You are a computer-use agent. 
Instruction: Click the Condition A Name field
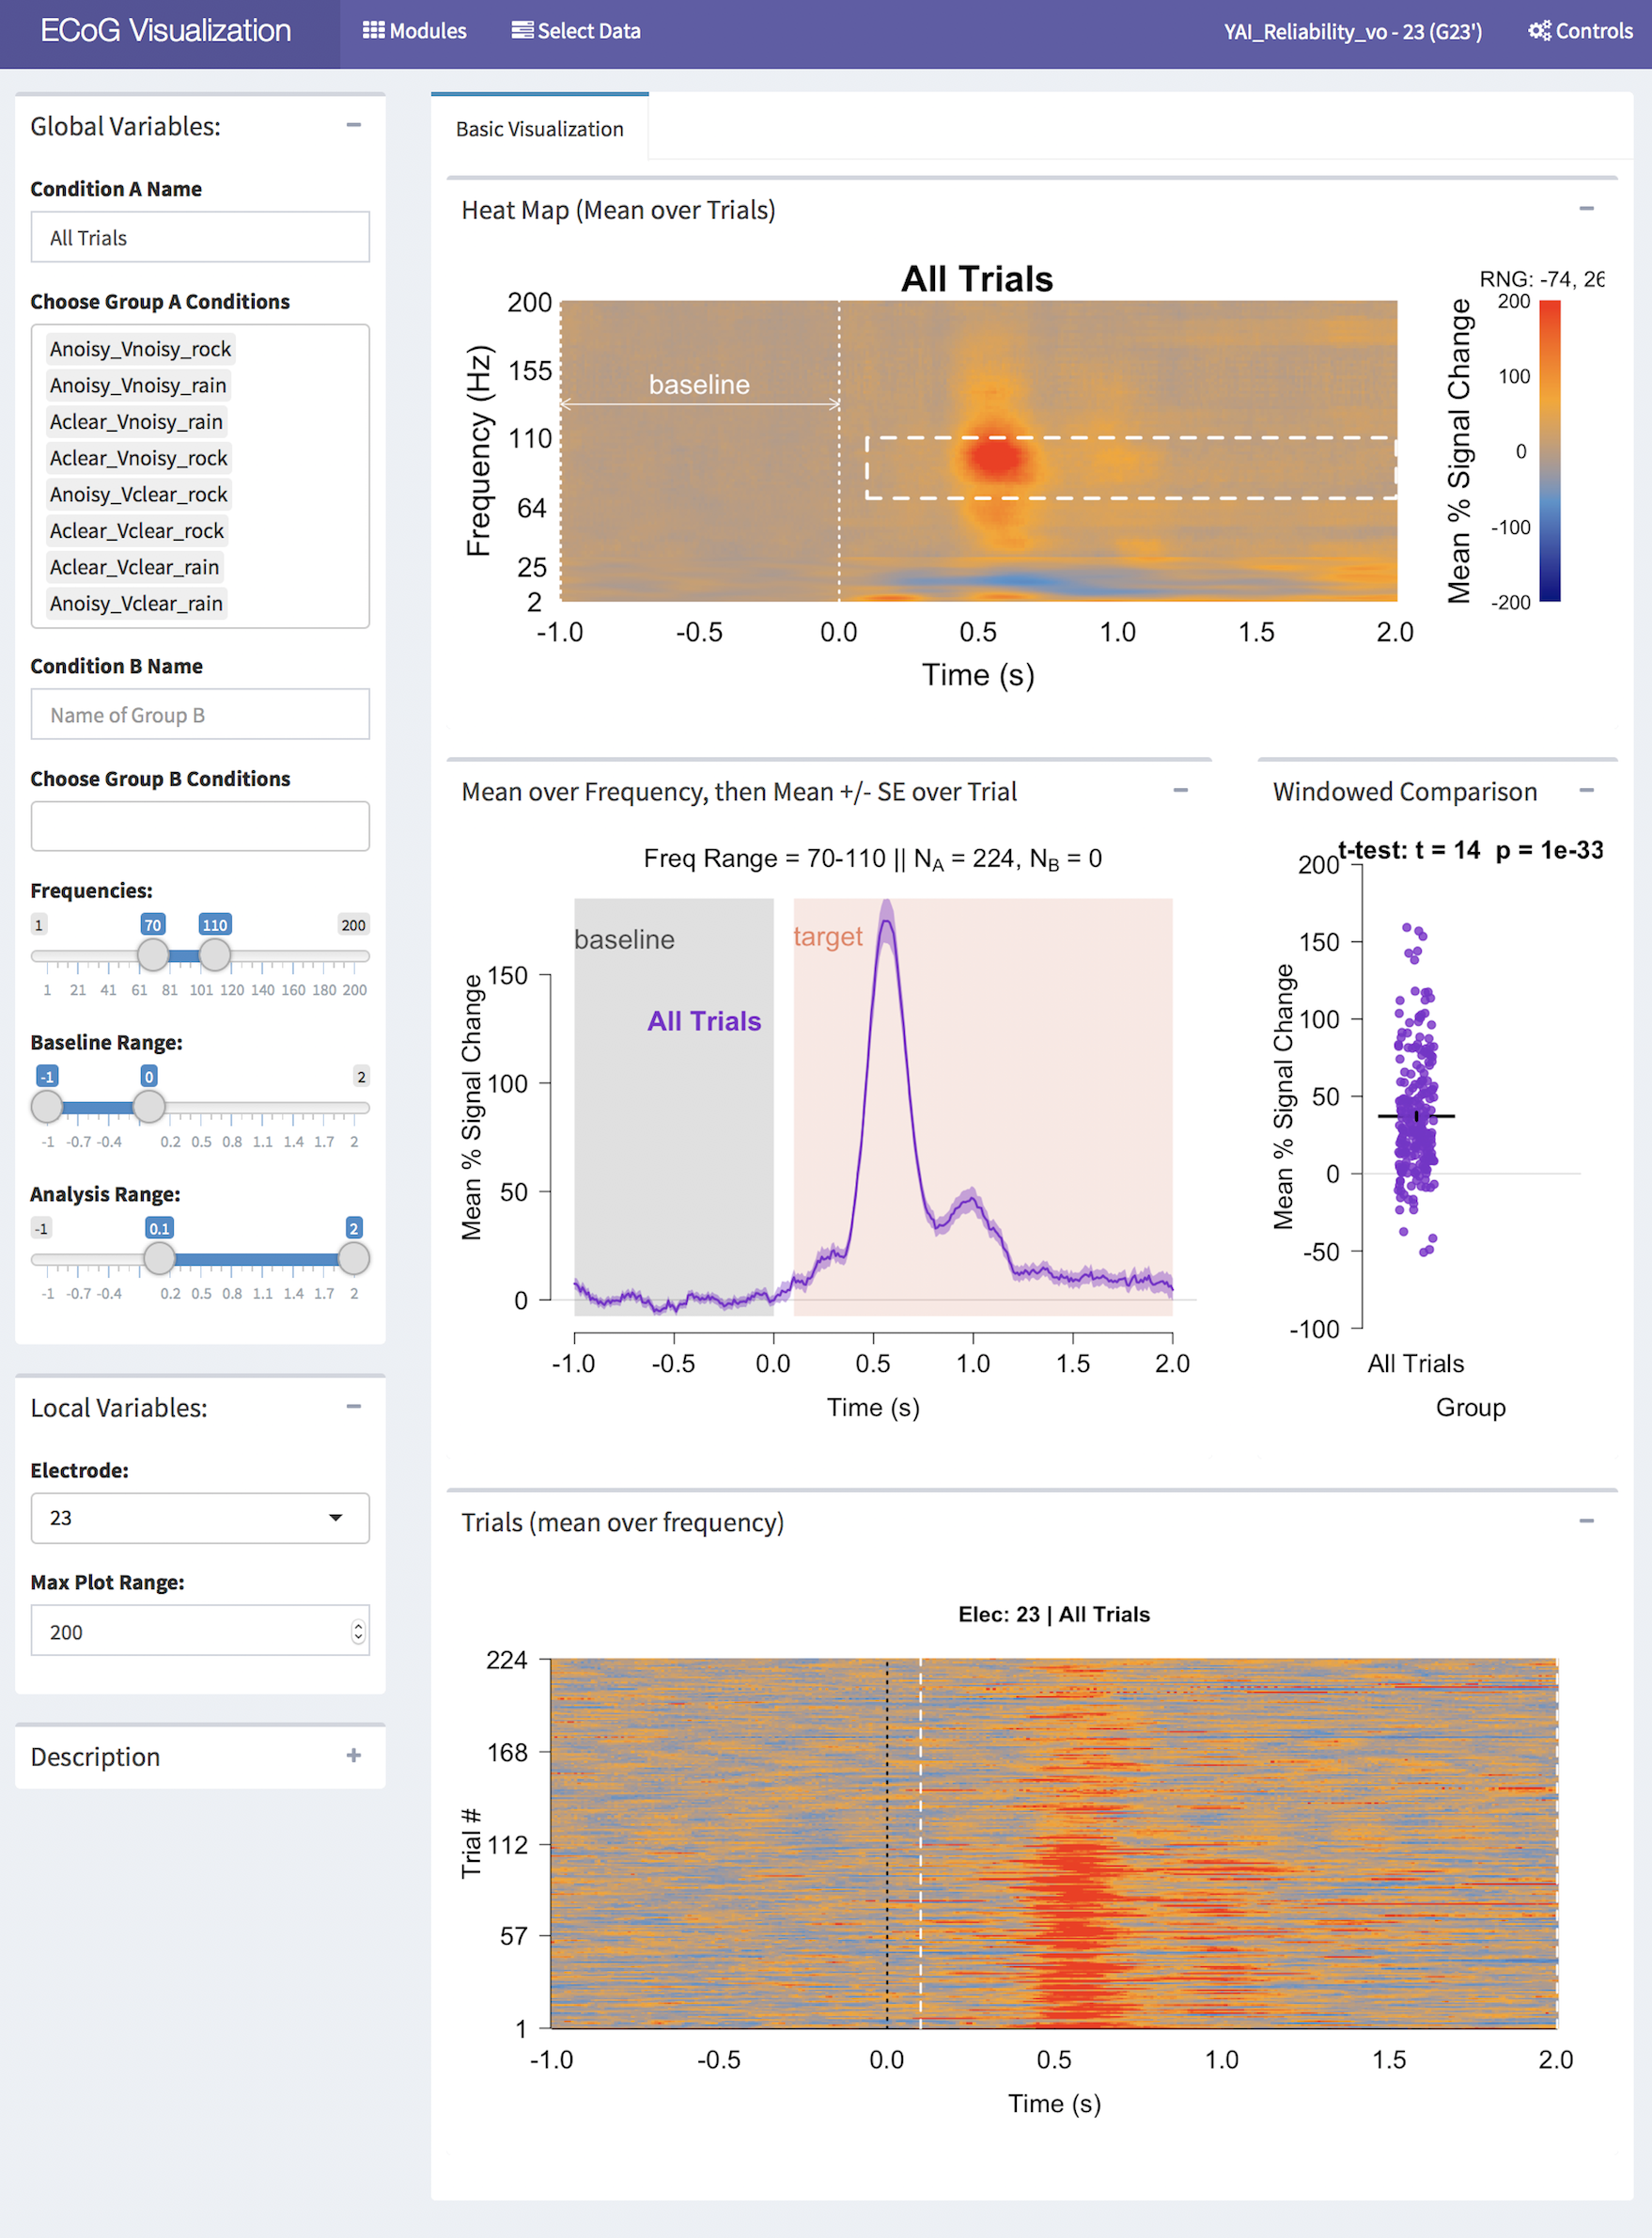coord(200,238)
